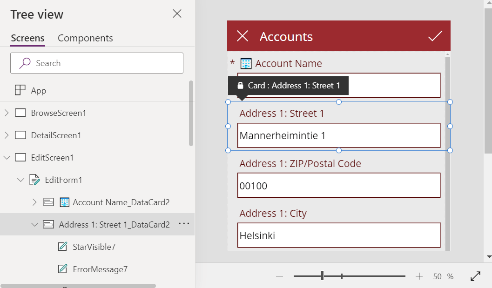Click the search magnifier icon
The height and width of the screenshot is (288, 492).
tap(24, 62)
